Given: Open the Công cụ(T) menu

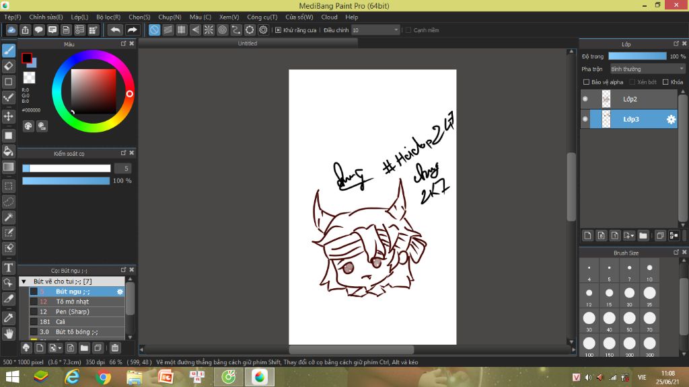Looking at the screenshot, I should pyautogui.click(x=262, y=17).
